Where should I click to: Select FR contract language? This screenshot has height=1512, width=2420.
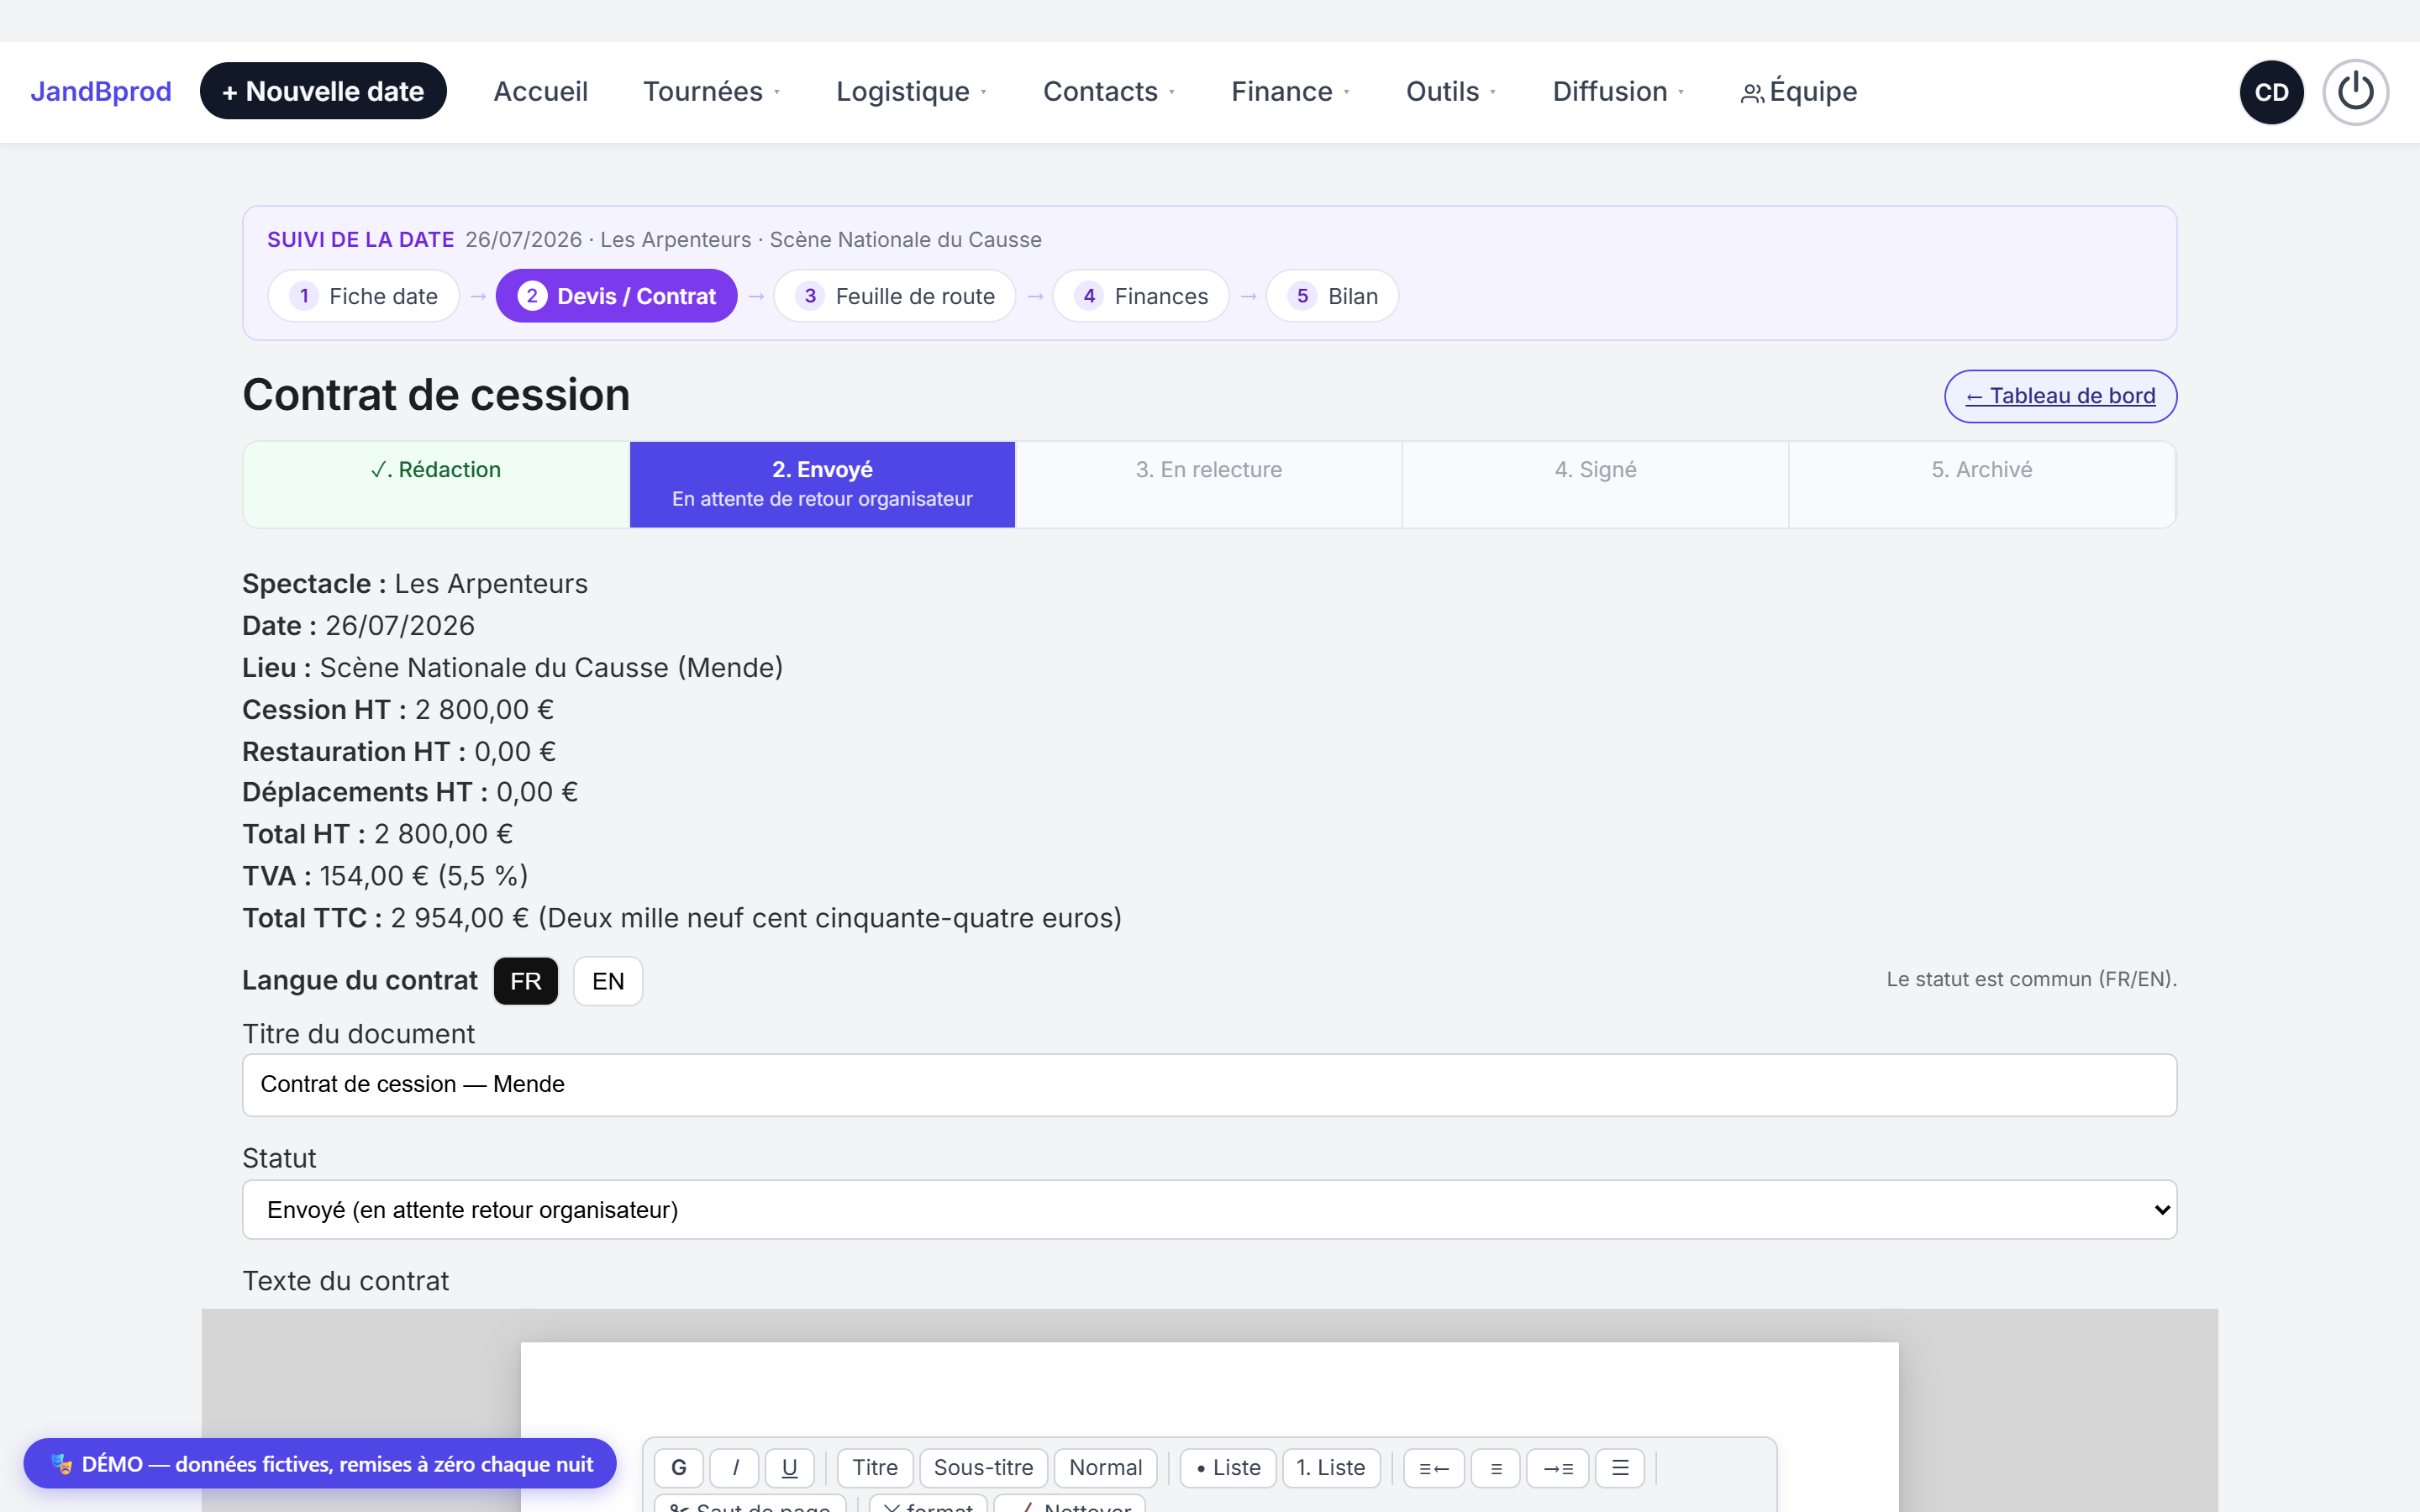(x=526, y=981)
